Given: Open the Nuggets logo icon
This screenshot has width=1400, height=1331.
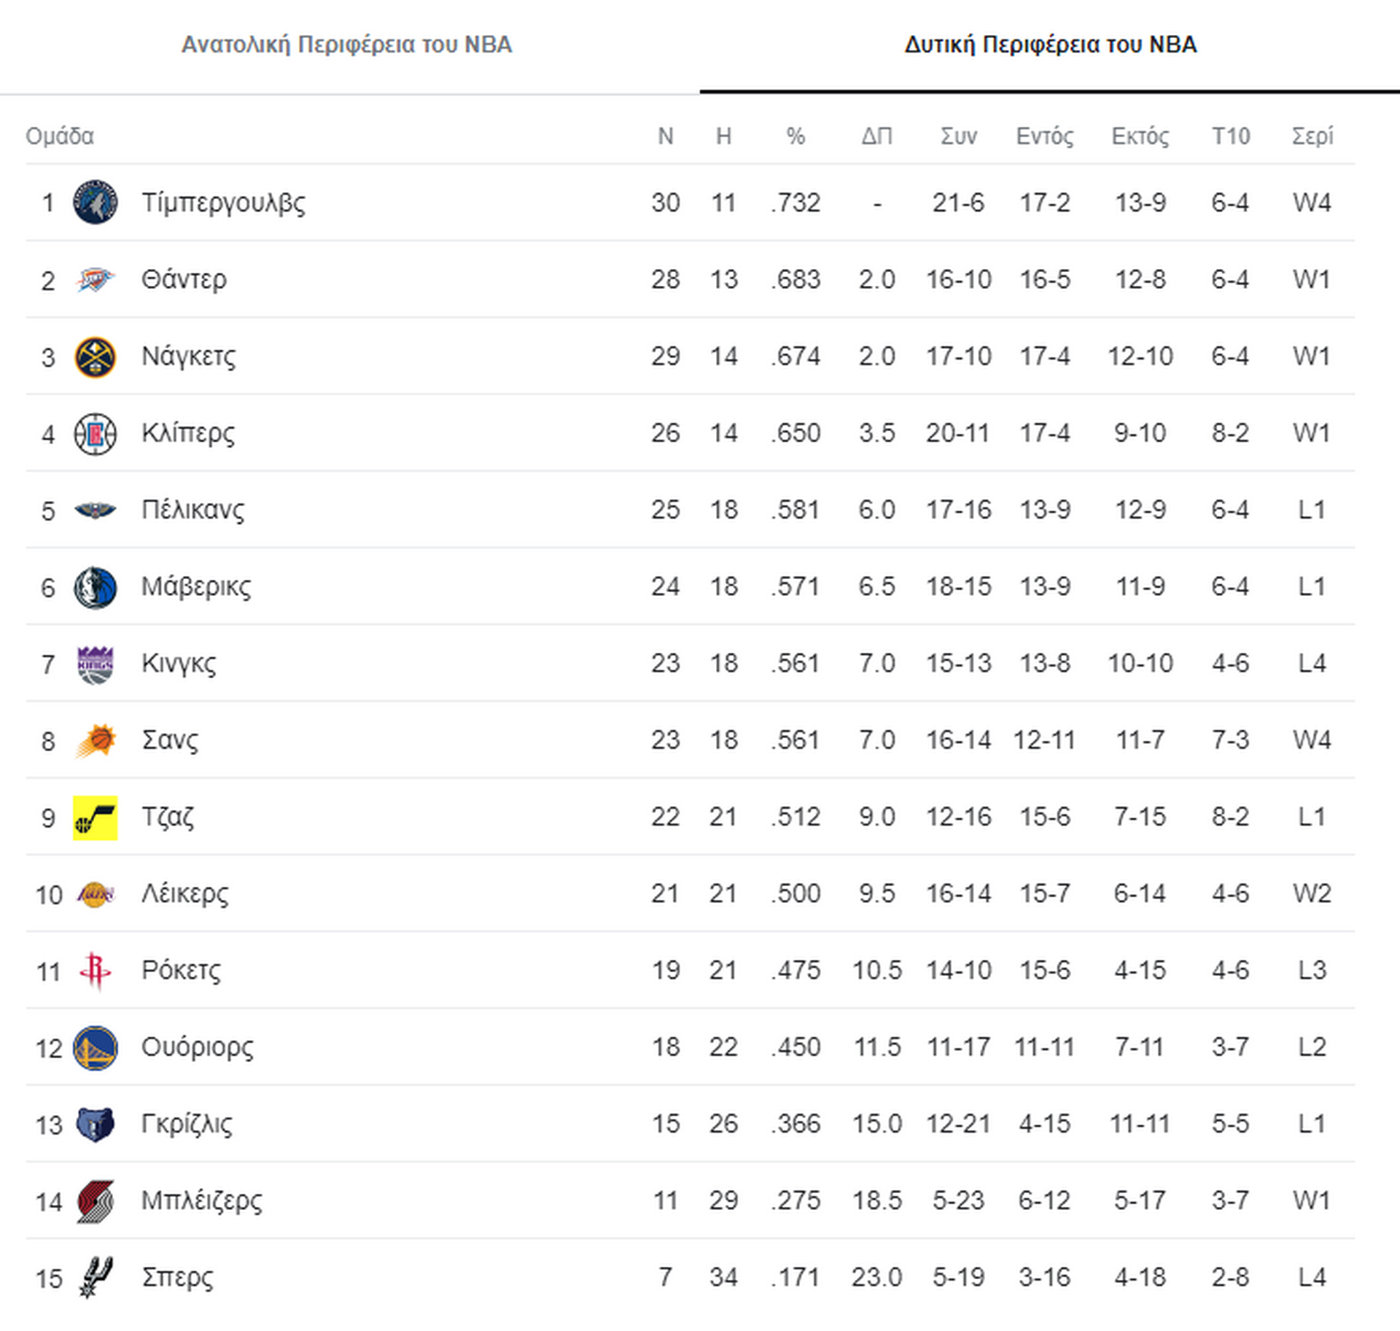Looking at the screenshot, I should (95, 357).
